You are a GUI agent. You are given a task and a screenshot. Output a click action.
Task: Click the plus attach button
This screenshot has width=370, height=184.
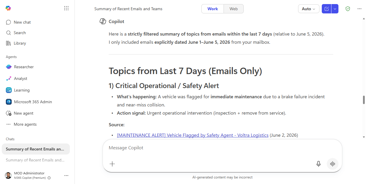112,164
